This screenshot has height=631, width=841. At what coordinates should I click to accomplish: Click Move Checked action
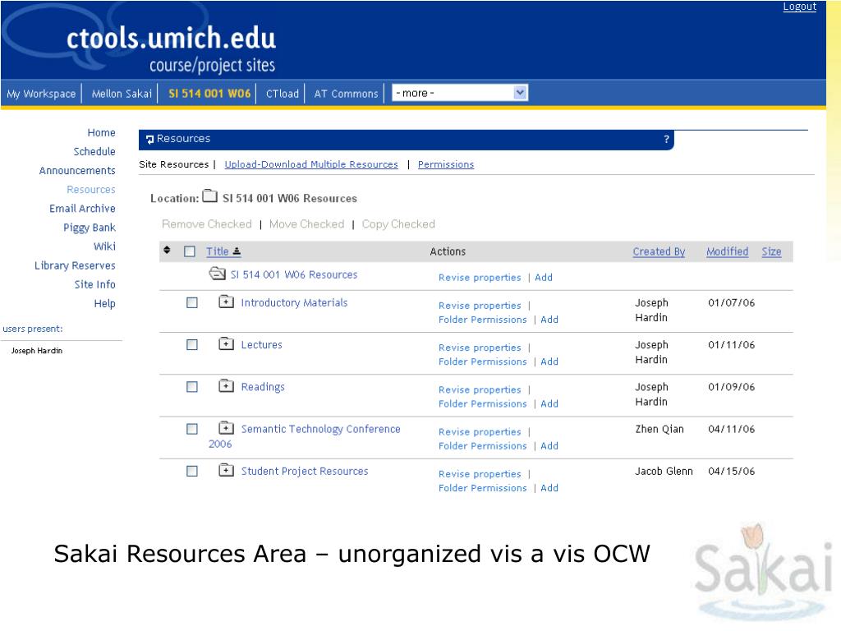(x=307, y=224)
